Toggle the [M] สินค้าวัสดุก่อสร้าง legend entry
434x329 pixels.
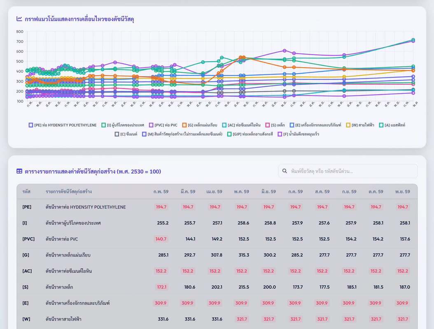point(182,134)
